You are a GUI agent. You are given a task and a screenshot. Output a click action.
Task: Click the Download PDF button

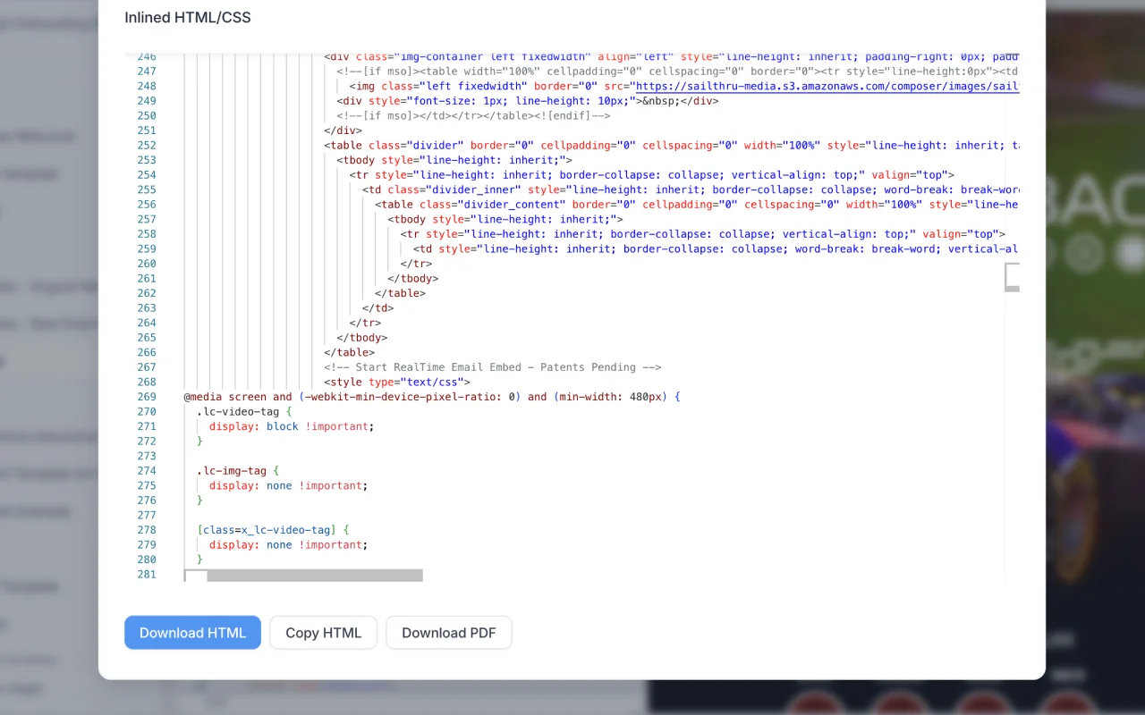click(448, 633)
